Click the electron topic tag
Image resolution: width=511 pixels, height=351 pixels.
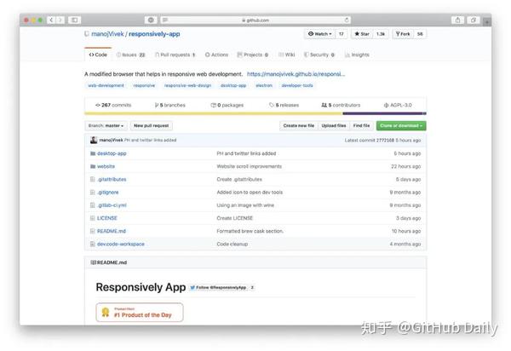tap(264, 85)
